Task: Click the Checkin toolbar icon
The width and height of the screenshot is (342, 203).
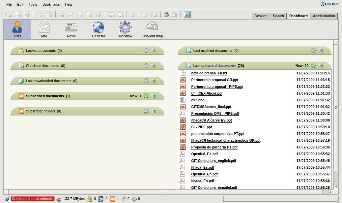Action: [x=80, y=14]
